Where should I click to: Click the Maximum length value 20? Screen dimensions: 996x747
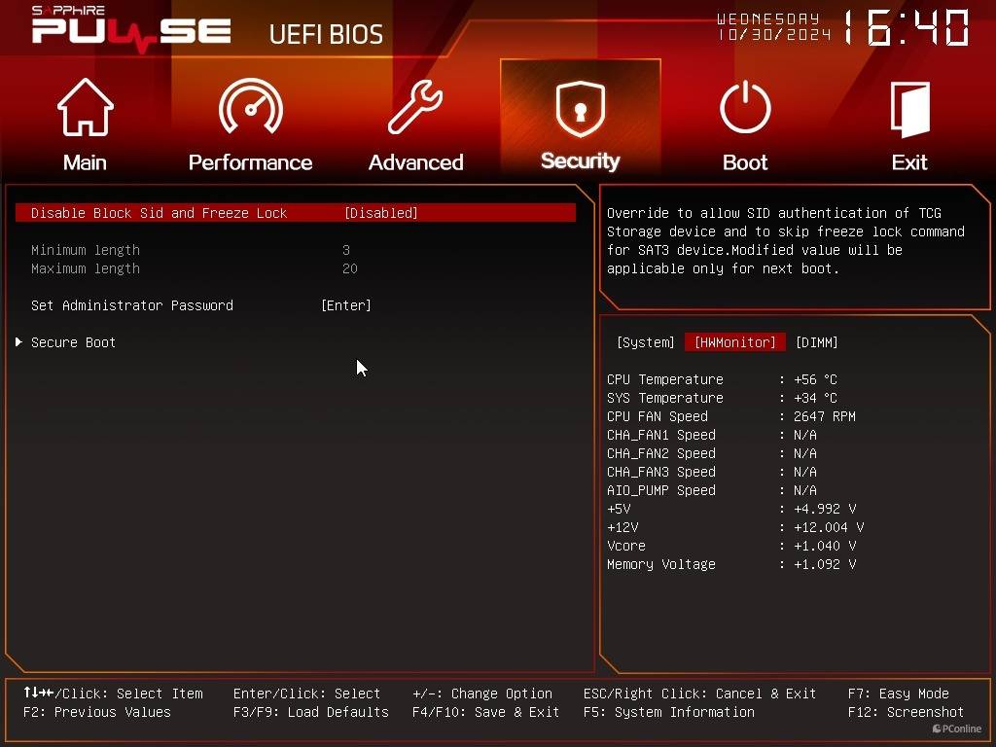tap(350, 268)
